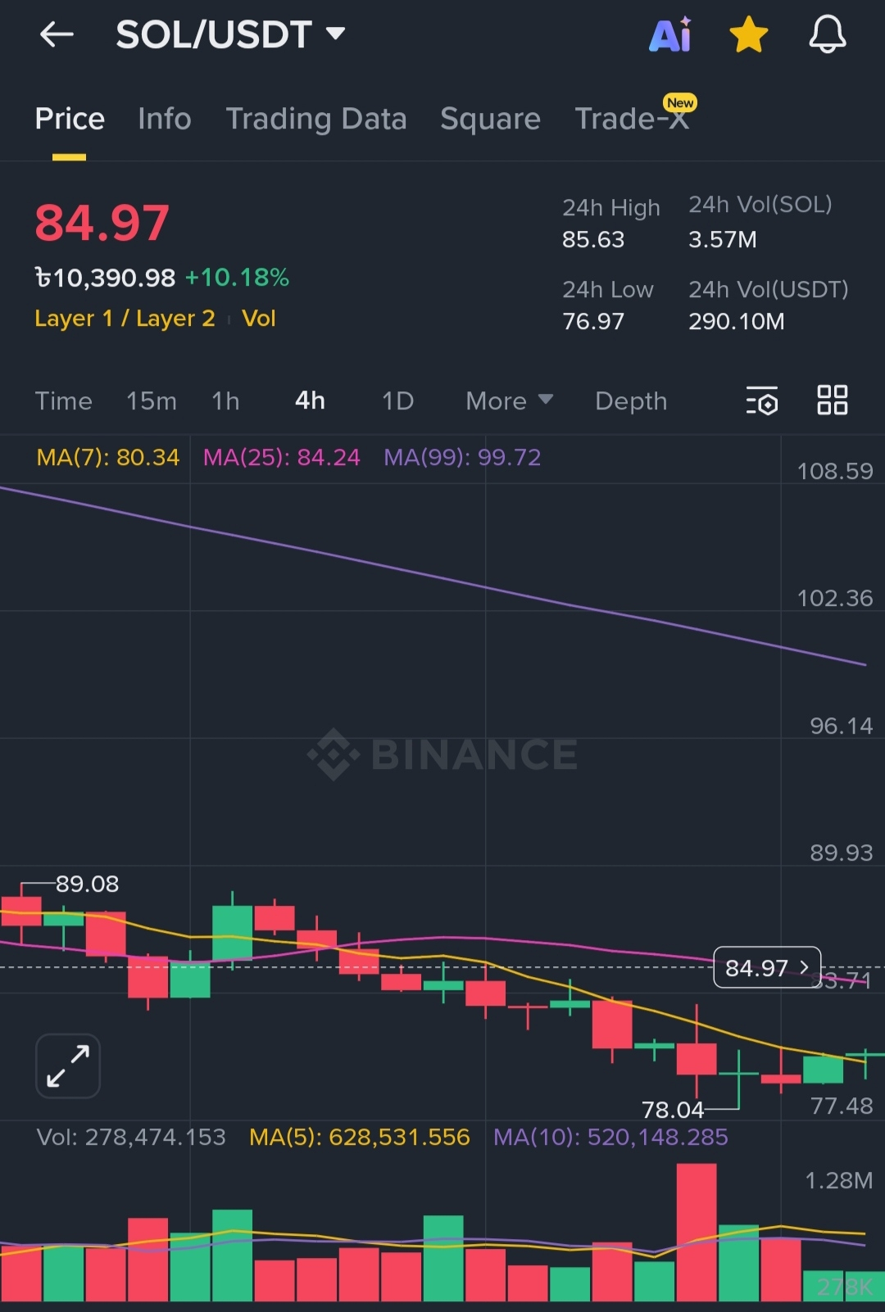Expand the More intervals dropdown
The height and width of the screenshot is (1312, 885).
click(x=509, y=401)
